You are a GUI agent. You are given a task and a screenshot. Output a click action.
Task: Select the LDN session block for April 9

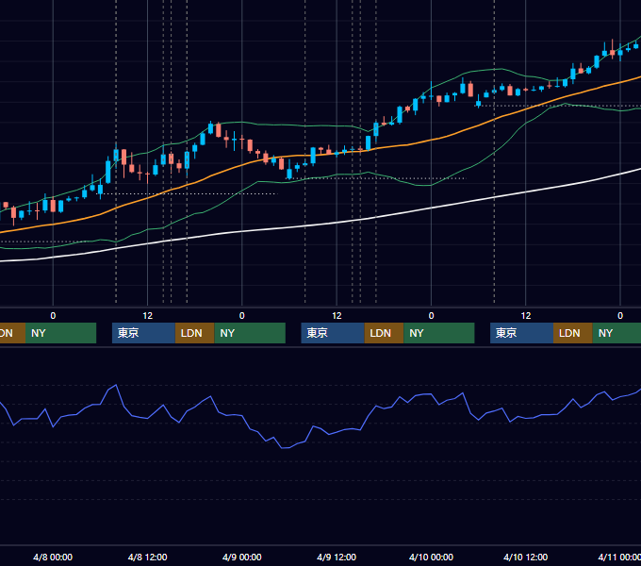pyautogui.click(x=384, y=333)
